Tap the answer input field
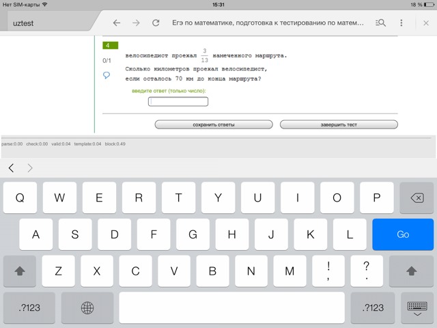 pos(178,102)
